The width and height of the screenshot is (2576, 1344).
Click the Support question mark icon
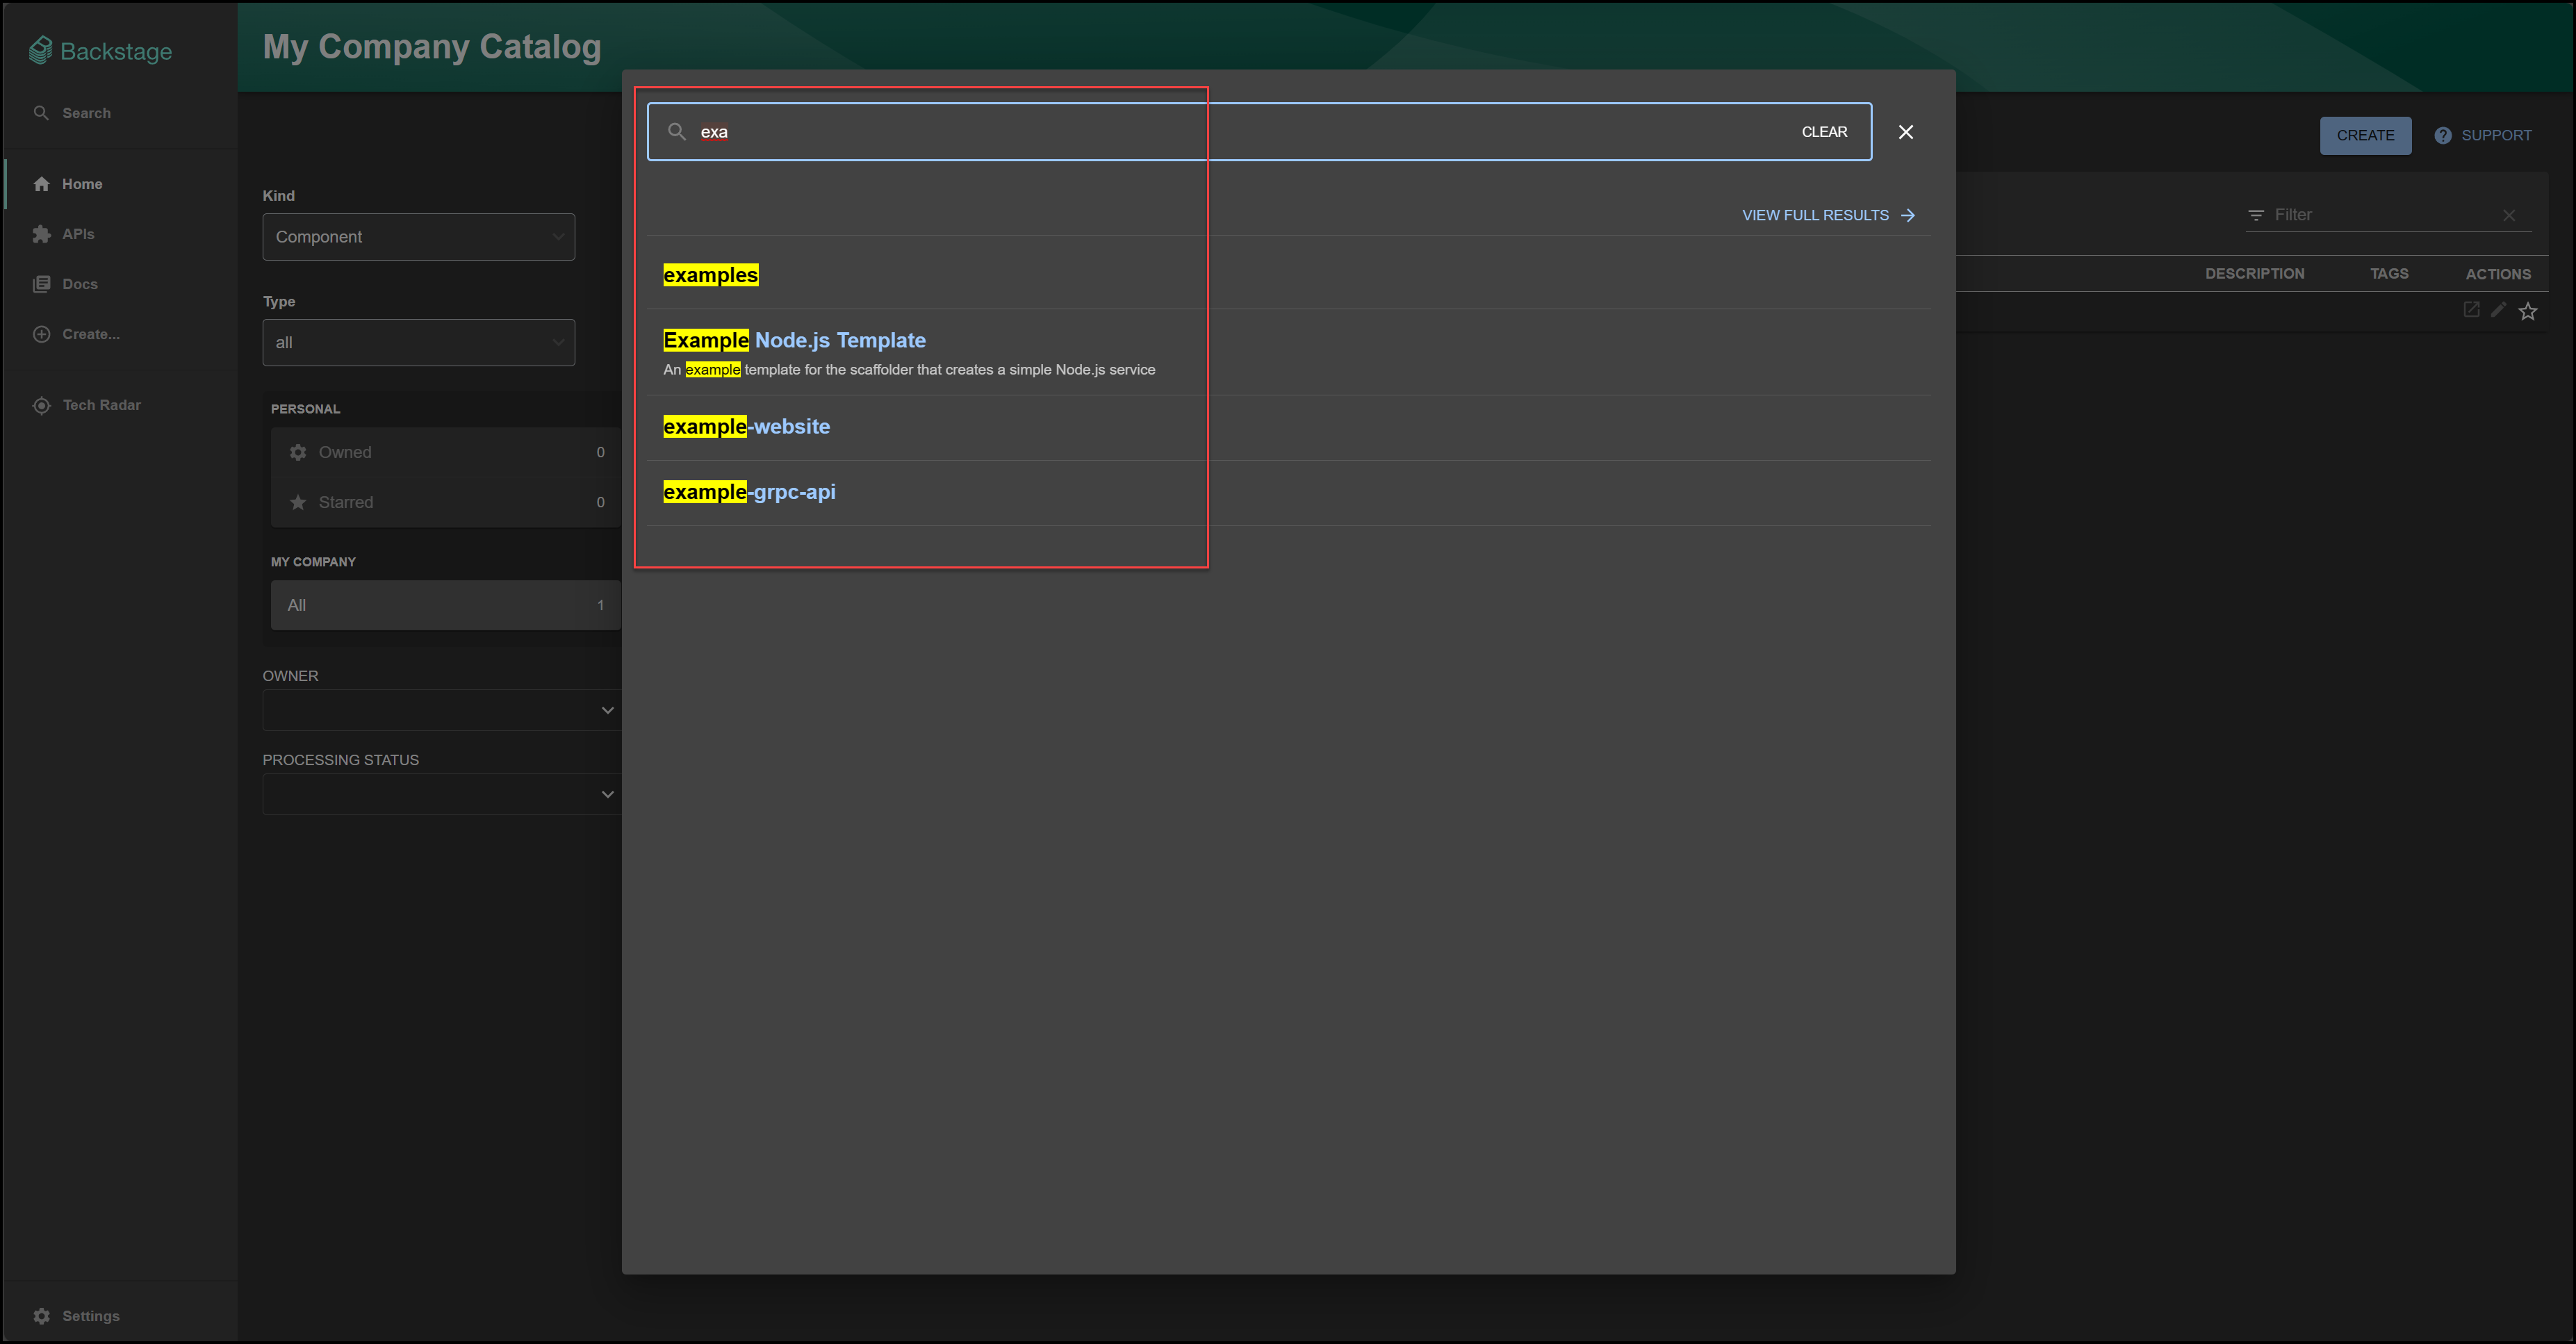2443,134
